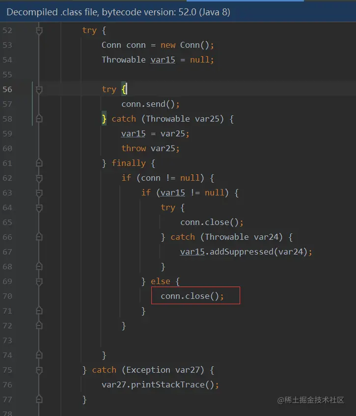Place cursor on conn.close() in red box
This screenshot has width=356, height=416.
[192, 296]
